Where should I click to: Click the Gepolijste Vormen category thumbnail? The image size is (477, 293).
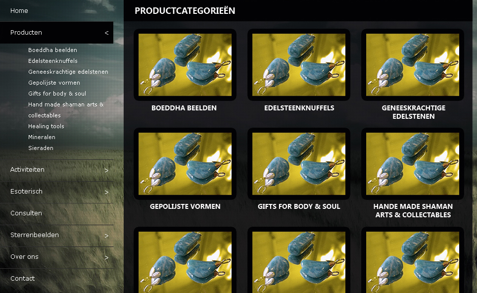pos(185,164)
